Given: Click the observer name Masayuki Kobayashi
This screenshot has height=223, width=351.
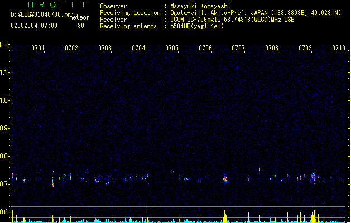Looking at the screenshot, I should [x=200, y=6].
